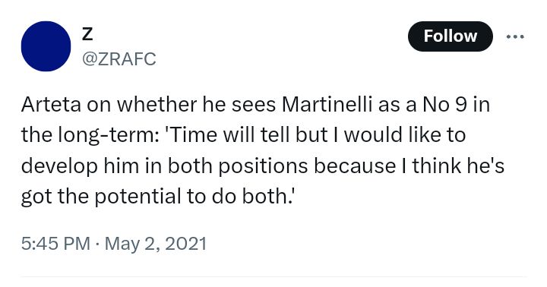Click the word potential in the last line

pyautogui.click(x=138, y=197)
